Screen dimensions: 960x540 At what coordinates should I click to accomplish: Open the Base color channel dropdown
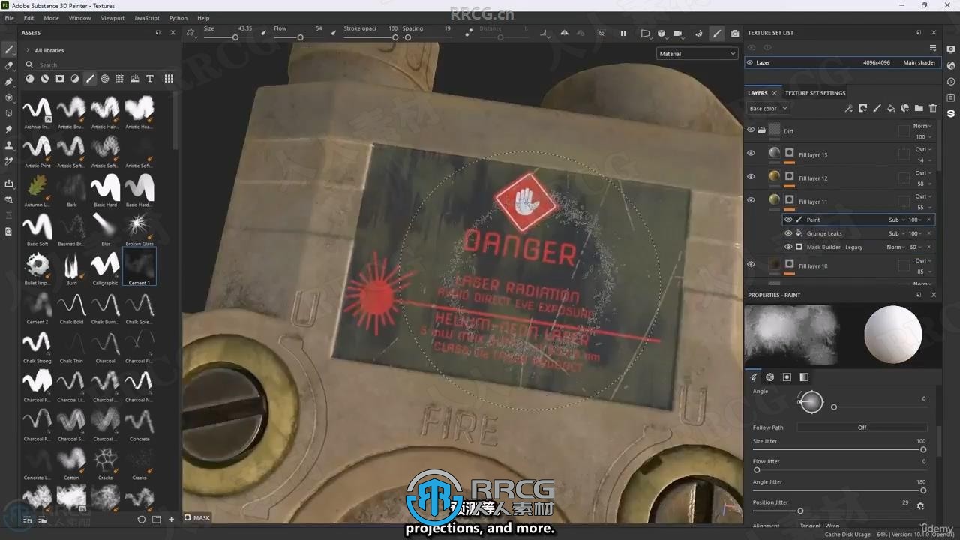tap(768, 109)
